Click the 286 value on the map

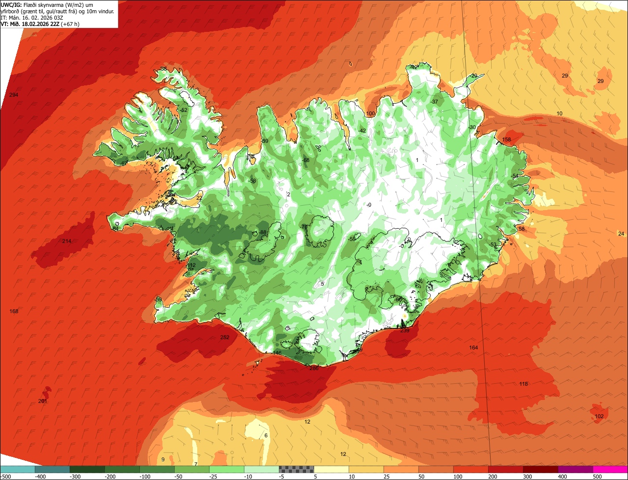pyautogui.click(x=314, y=368)
